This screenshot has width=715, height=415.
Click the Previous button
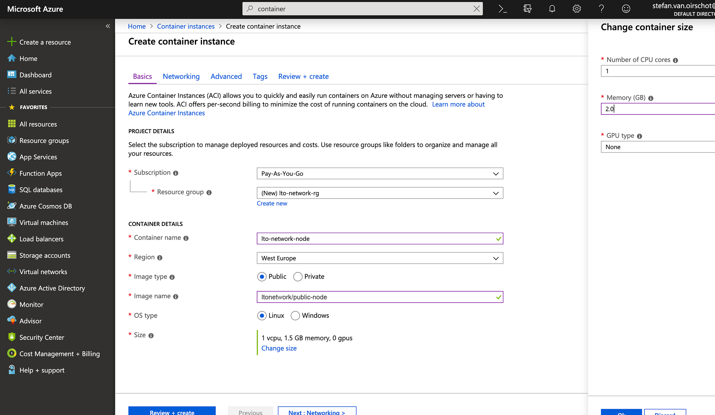251,411
